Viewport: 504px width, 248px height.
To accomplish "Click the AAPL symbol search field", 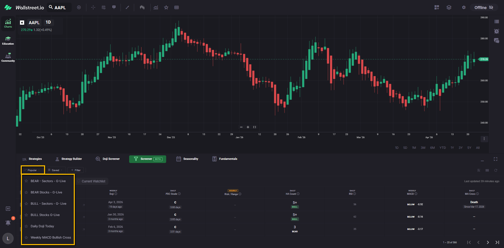I will coord(60,8).
